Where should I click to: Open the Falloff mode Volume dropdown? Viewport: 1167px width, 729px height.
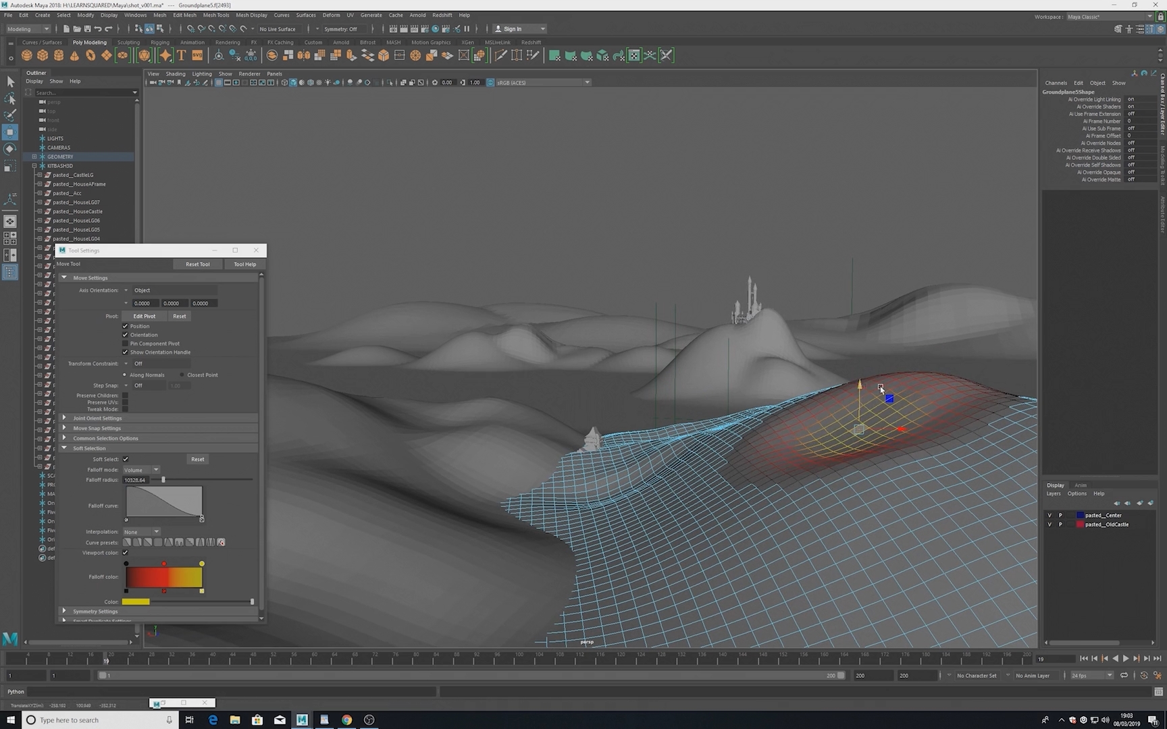tap(141, 470)
